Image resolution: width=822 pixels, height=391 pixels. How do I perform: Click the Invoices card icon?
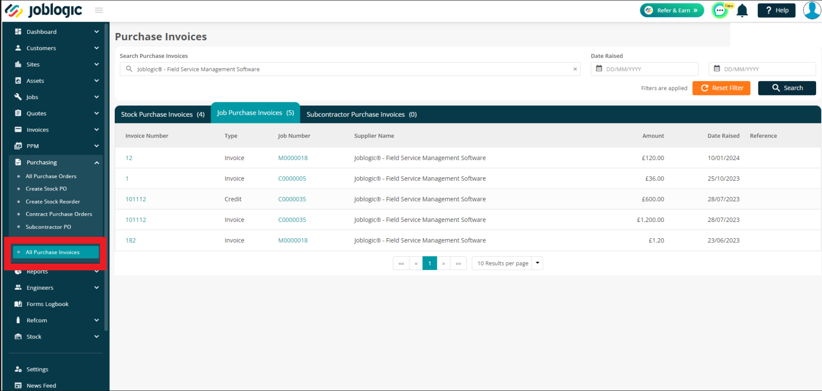(18, 130)
